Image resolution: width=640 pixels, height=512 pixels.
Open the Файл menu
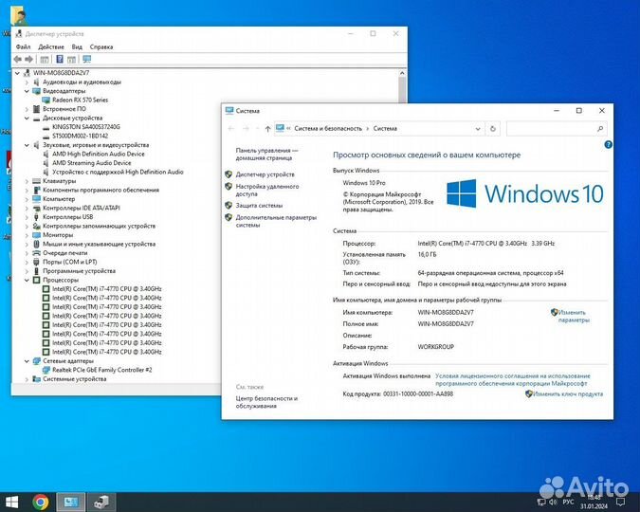(23, 47)
